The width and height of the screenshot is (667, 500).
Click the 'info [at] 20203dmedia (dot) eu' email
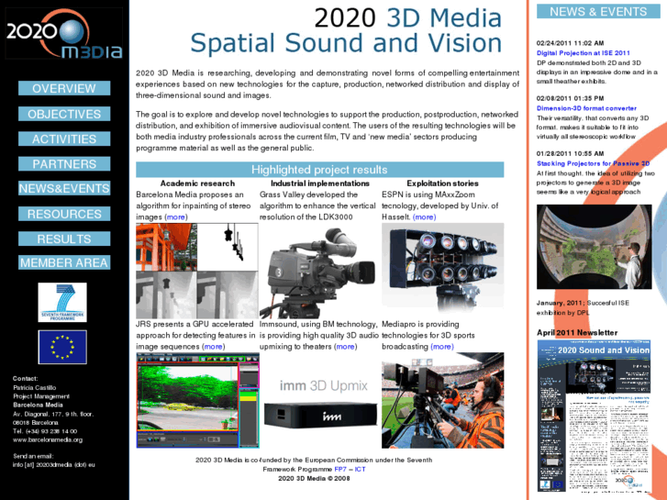coord(54,465)
